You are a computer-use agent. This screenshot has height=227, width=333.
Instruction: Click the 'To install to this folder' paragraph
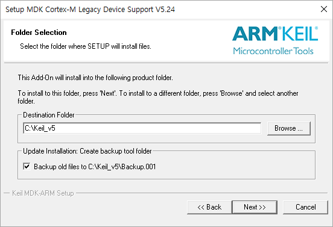158,97
